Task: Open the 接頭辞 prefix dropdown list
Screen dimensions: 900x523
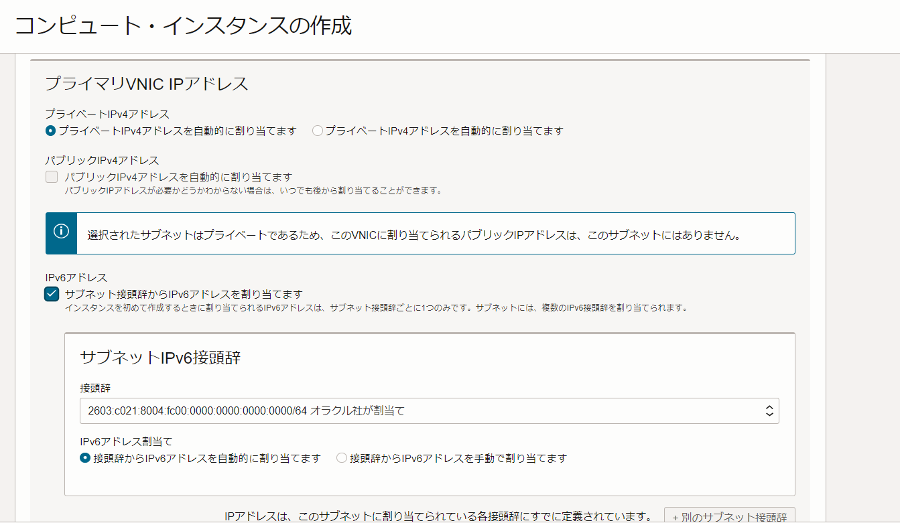Action: coord(429,410)
